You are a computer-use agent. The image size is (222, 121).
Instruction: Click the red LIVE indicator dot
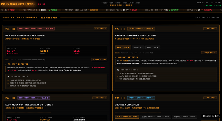(x=39, y=4)
